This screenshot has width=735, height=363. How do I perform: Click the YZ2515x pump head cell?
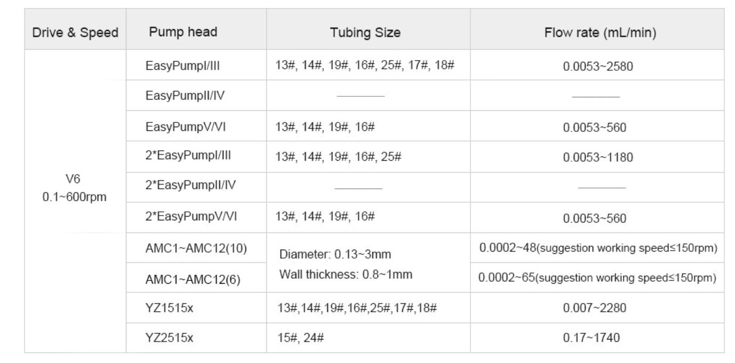tap(196, 338)
